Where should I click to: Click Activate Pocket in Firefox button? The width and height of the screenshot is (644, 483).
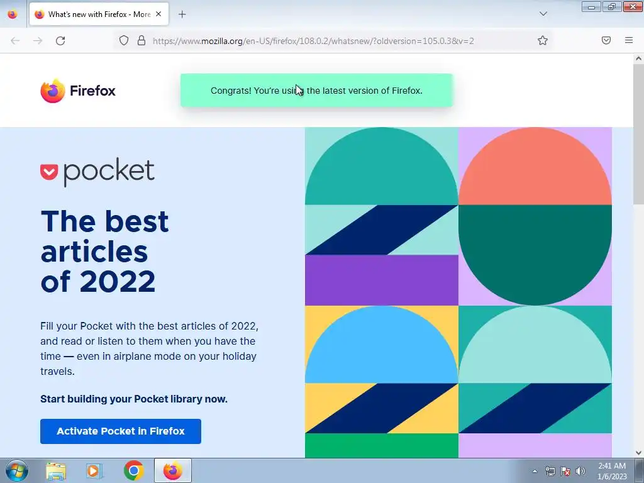121,431
